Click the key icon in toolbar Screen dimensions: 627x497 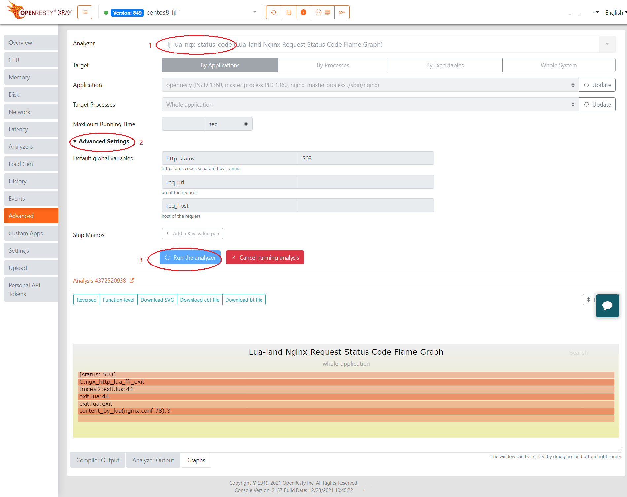[x=342, y=12]
